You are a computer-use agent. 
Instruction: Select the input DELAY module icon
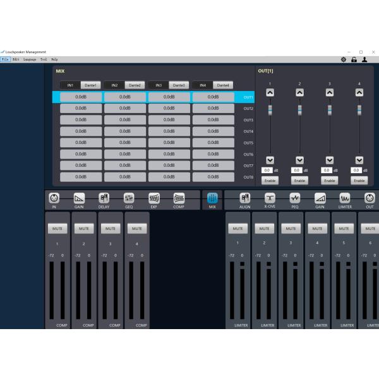[104, 198]
